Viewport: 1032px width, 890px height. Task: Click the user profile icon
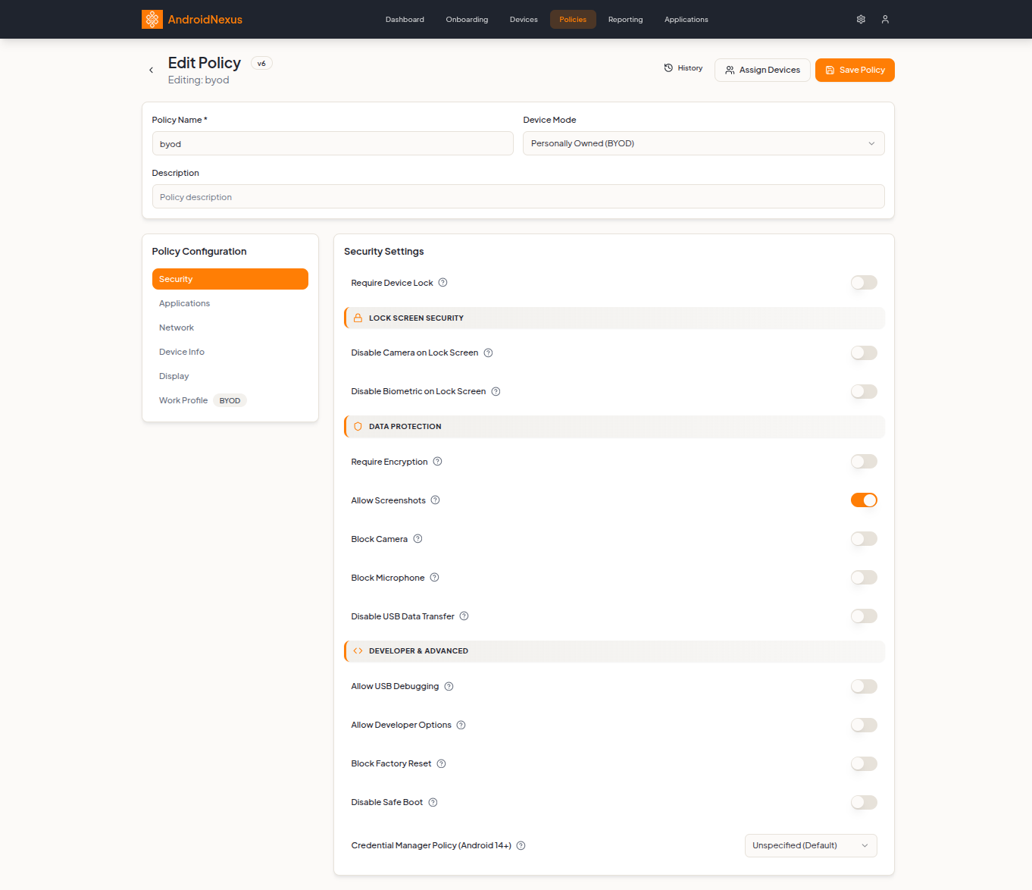tap(885, 19)
